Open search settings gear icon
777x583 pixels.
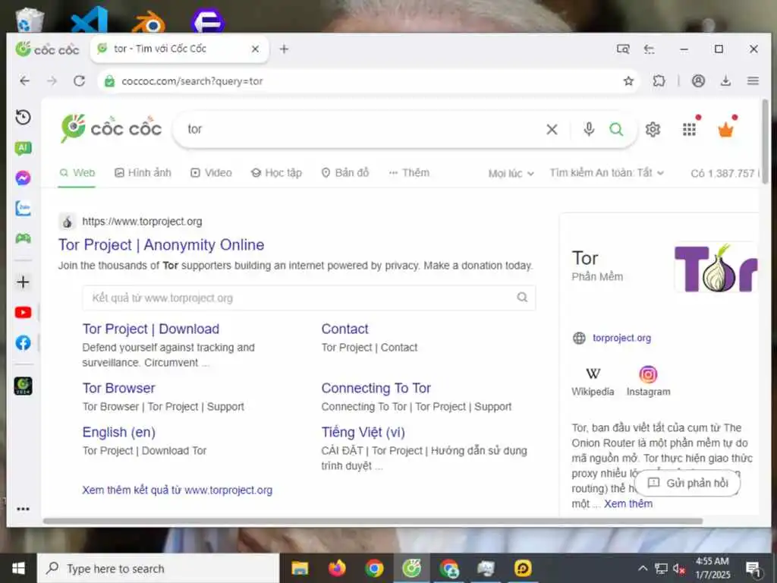[x=653, y=129]
